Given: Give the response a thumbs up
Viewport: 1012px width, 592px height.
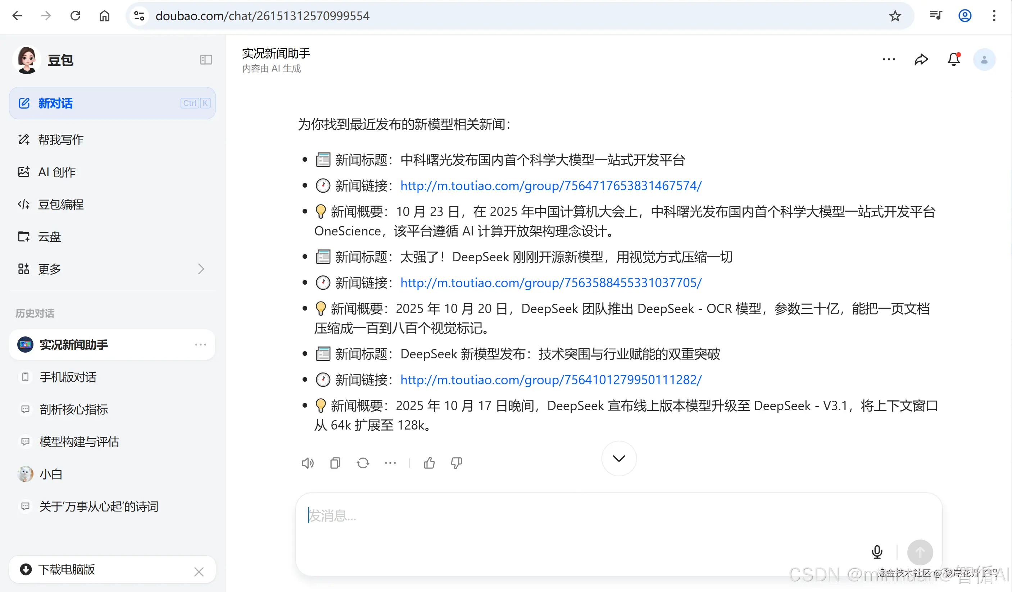Looking at the screenshot, I should [x=429, y=463].
